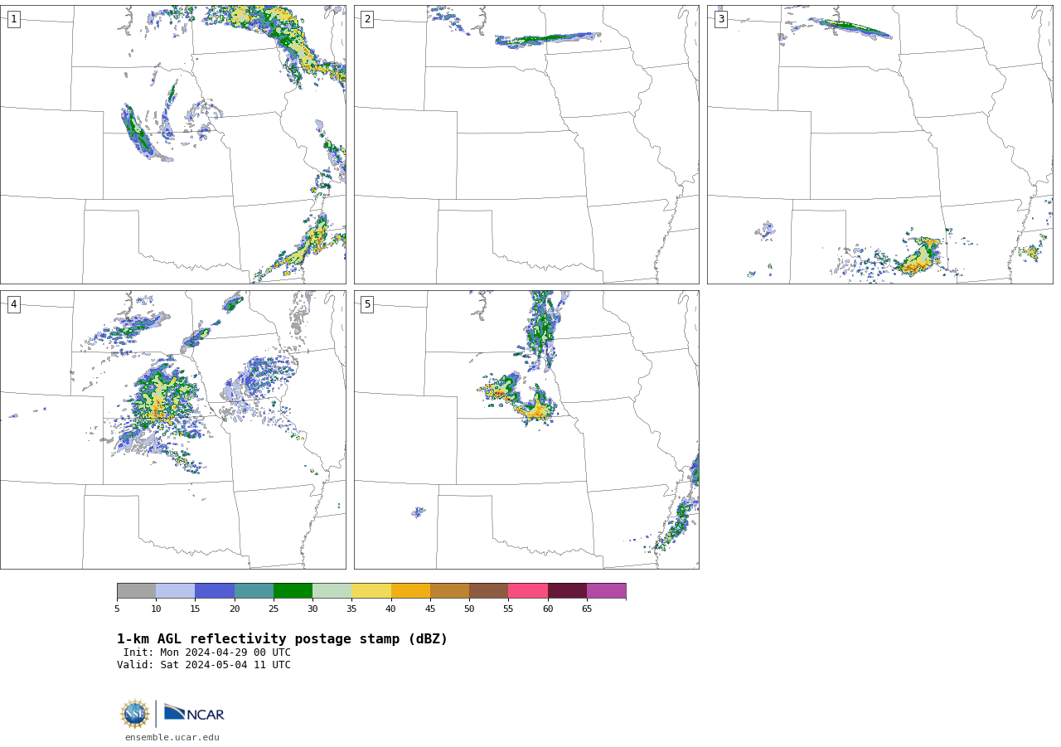Open ensemble member 4 reflectivity map
The height and width of the screenshot is (747, 1061).
pyautogui.click(x=173, y=429)
